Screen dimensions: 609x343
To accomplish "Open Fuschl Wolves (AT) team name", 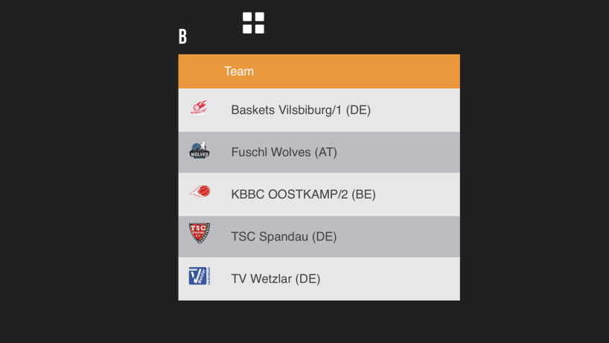I will point(284,152).
